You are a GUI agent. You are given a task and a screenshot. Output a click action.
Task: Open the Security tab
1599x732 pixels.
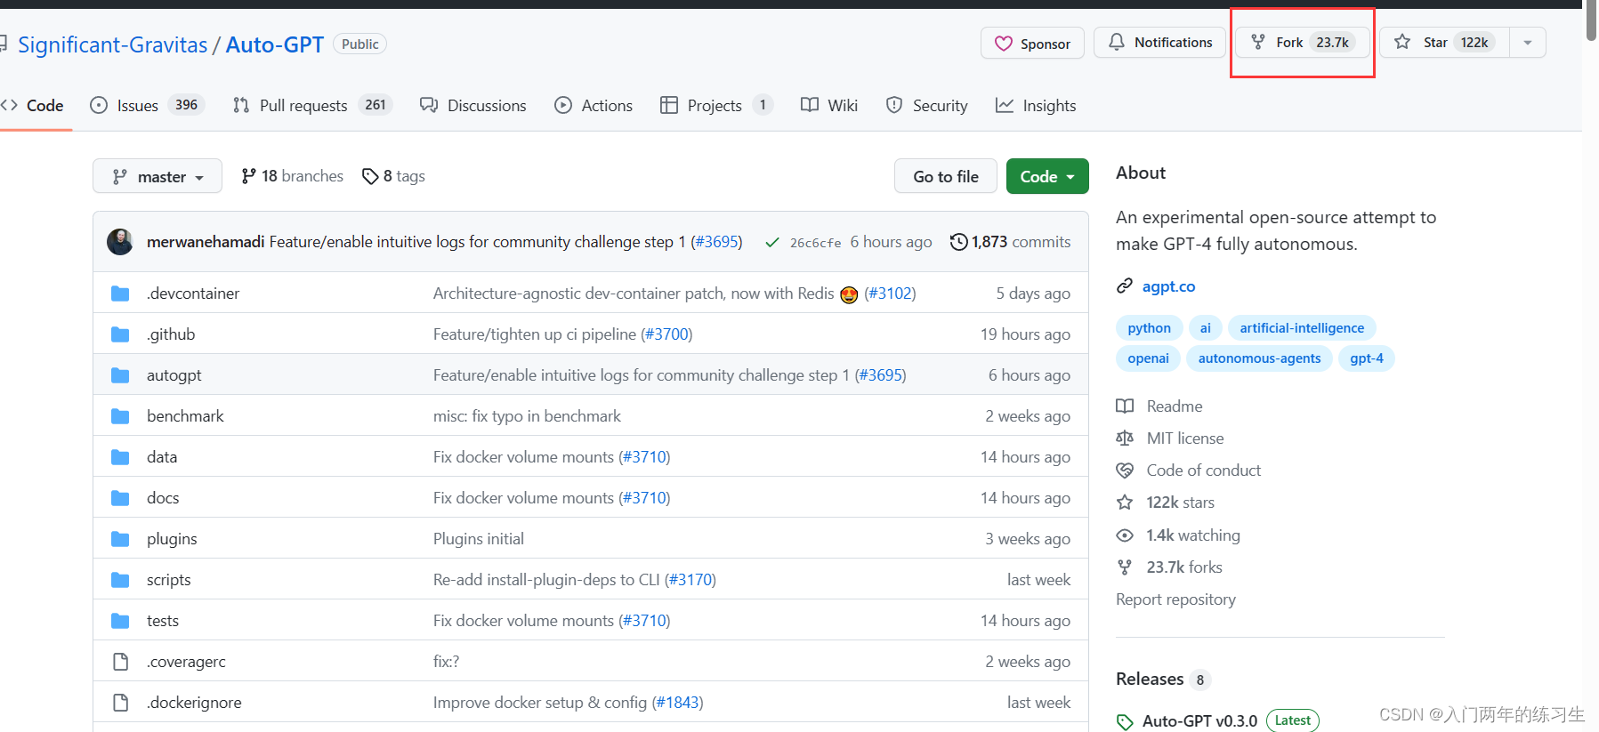click(x=927, y=105)
